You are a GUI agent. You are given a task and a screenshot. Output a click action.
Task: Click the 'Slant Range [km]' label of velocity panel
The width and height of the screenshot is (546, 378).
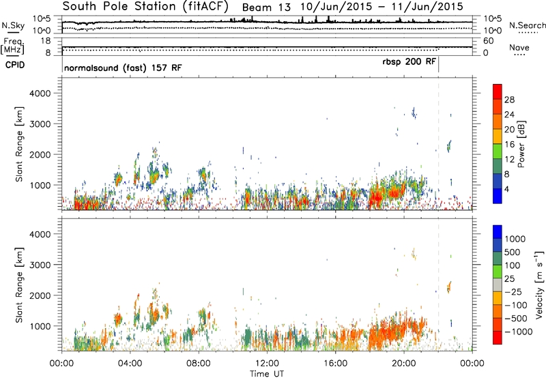tap(19, 285)
